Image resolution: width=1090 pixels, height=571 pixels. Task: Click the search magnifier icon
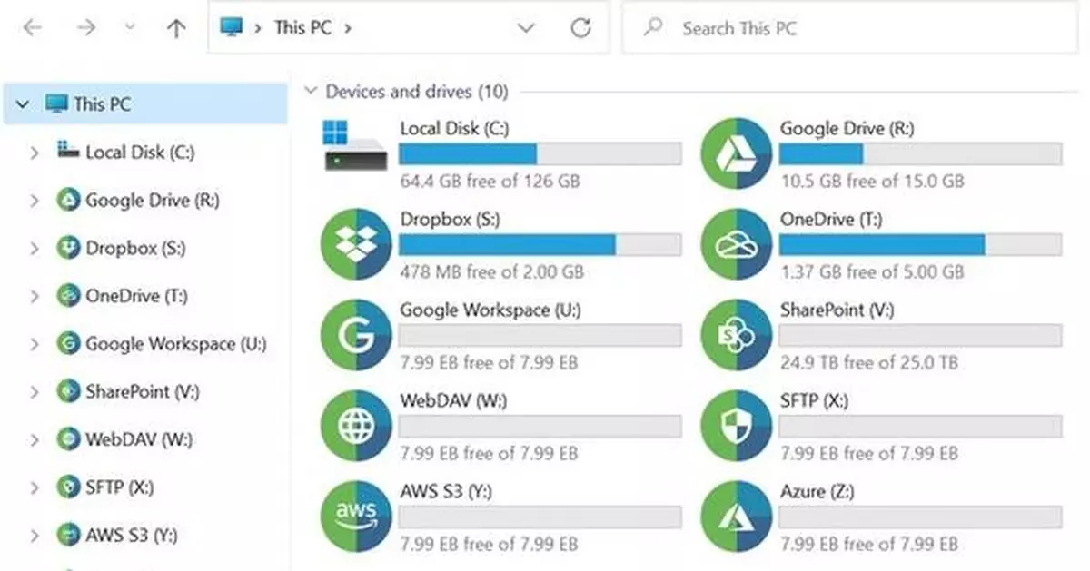coord(652,28)
